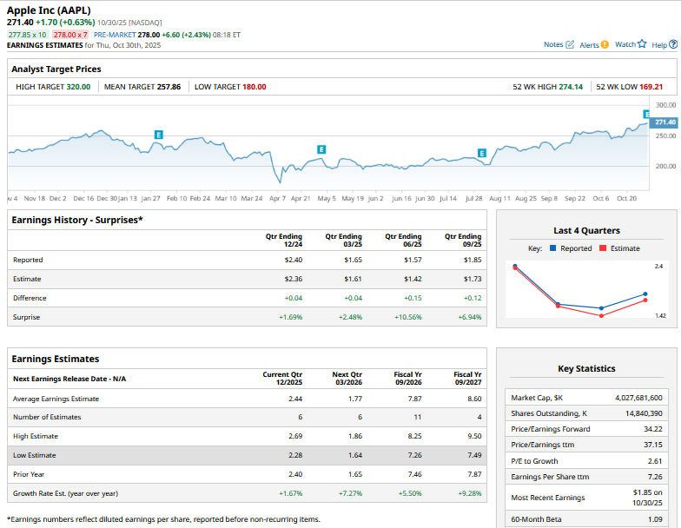This screenshot has width=681, height=528.
Task: Select the latest E marker at chart's right edge
Action: (x=646, y=114)
